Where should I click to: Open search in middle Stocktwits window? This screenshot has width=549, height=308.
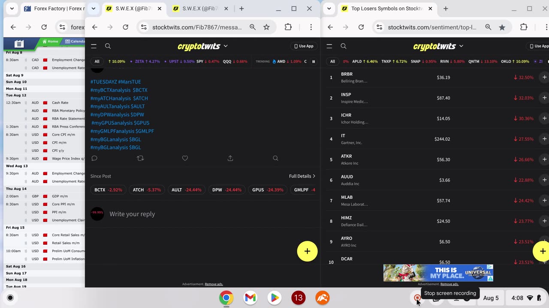[x=108, y=46]
